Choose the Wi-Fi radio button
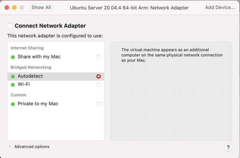Image resolution: width=240 pixels, height=158 pixels. [98, 85]
